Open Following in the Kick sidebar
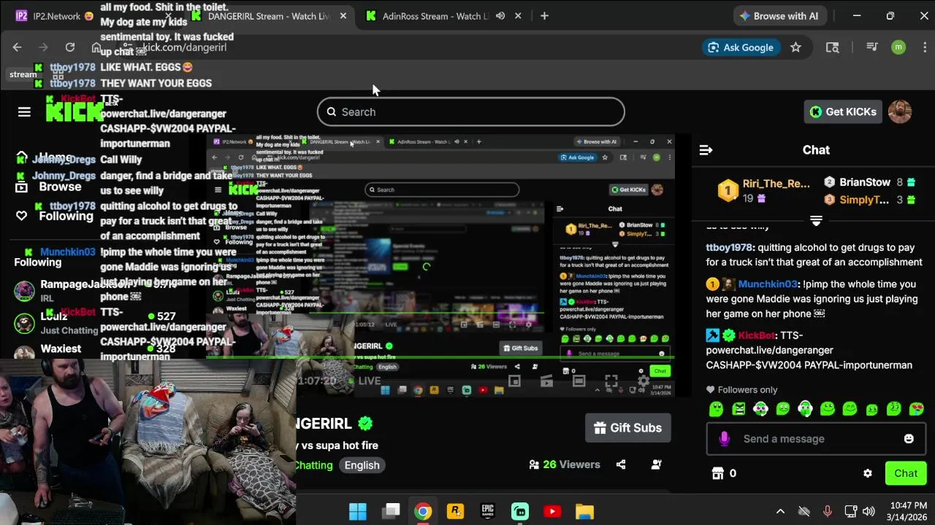Viewport: 935px width, 525px height. (x=54, y=216)
